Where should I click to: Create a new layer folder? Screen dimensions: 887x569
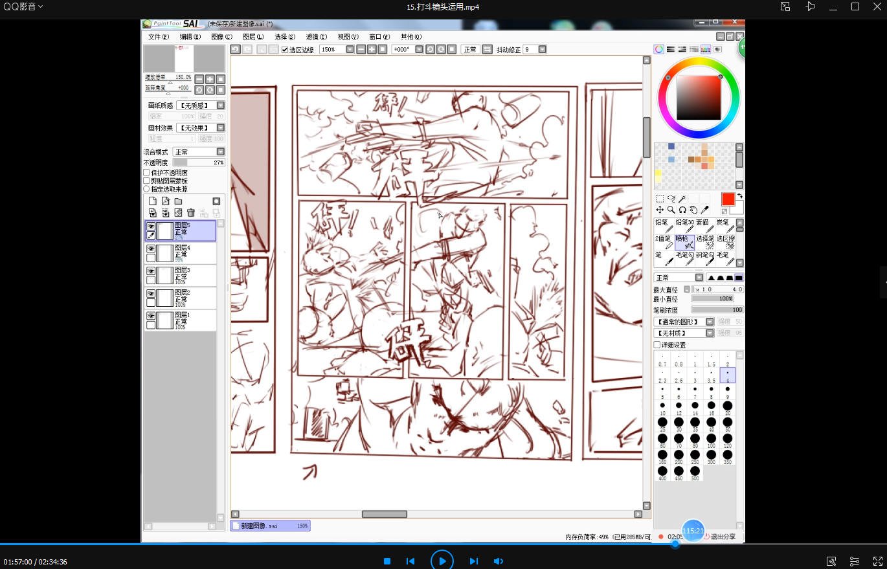click(178, 201)
